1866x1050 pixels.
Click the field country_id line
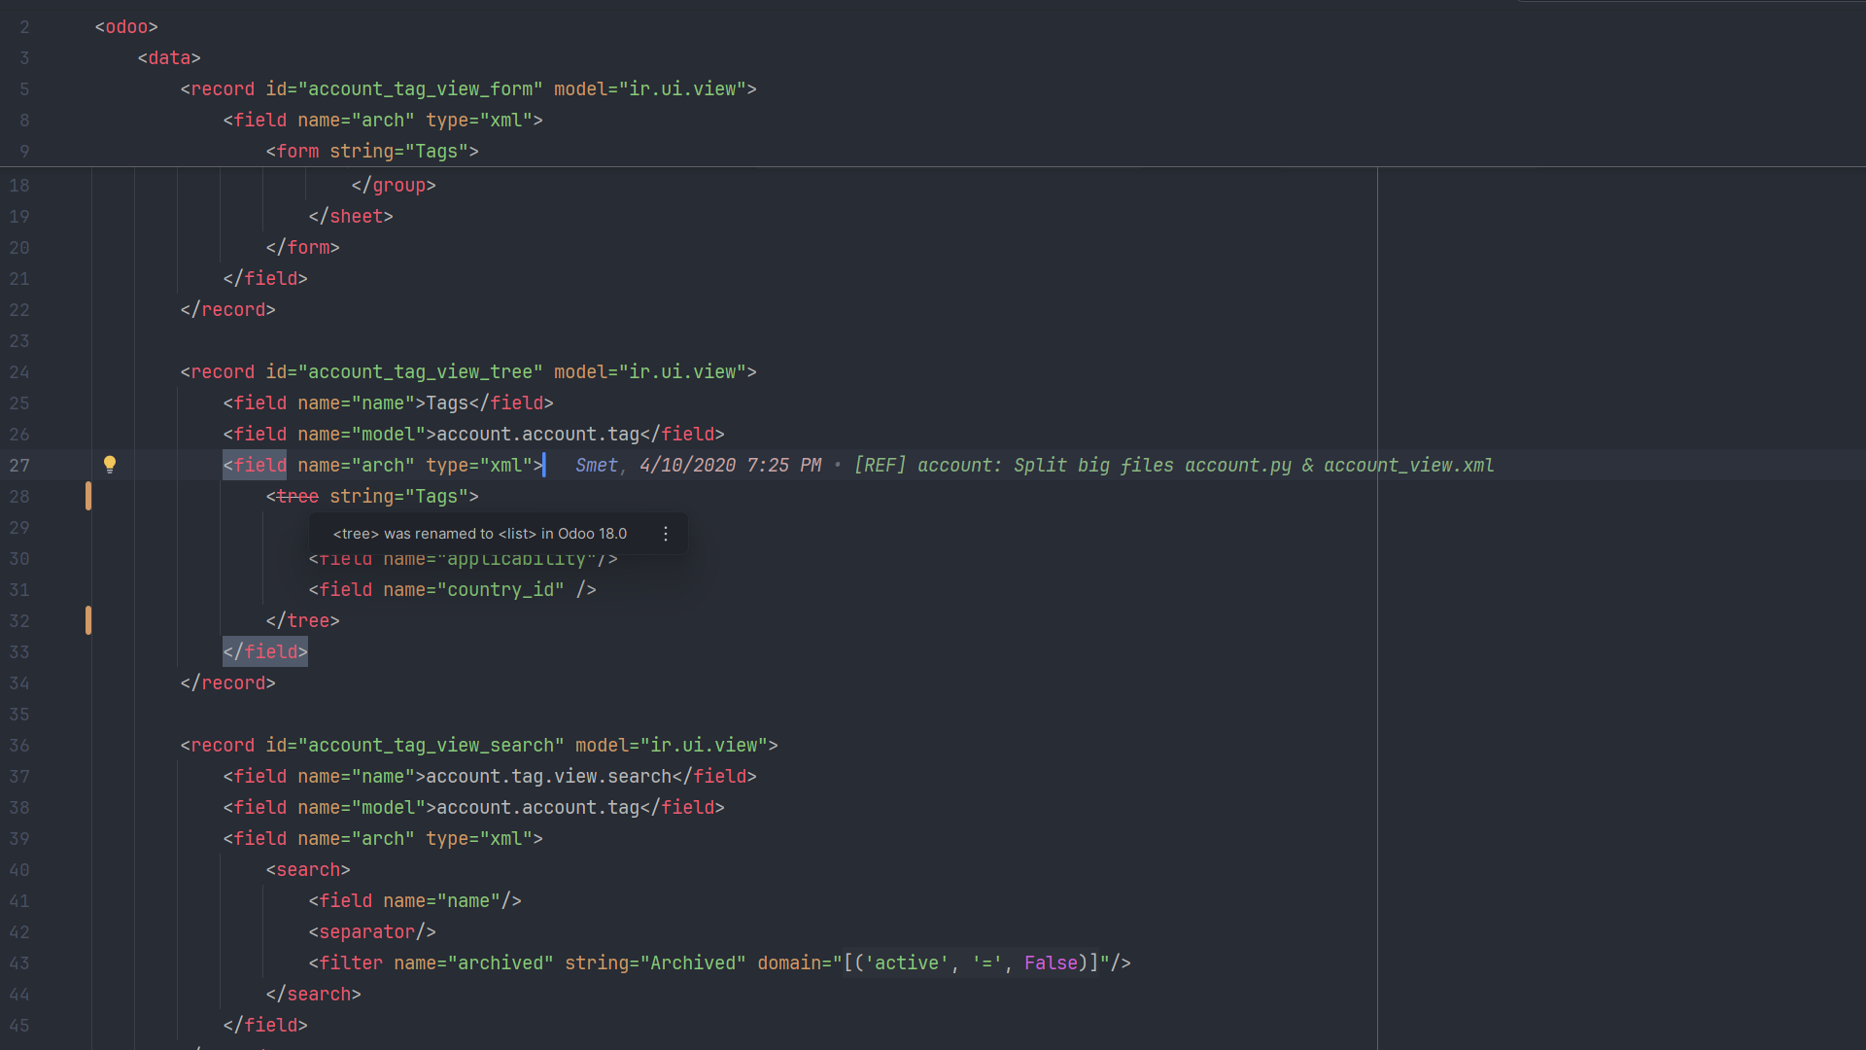coord(452,590)
